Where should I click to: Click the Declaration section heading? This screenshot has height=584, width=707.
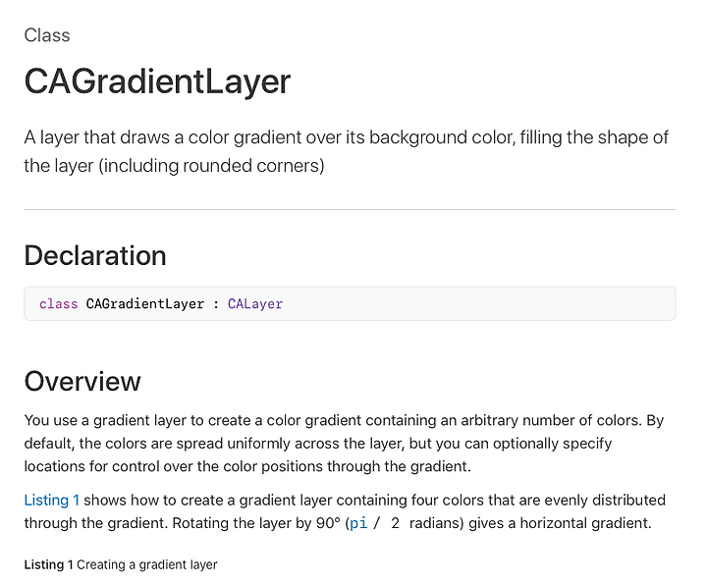click(95, 255)
